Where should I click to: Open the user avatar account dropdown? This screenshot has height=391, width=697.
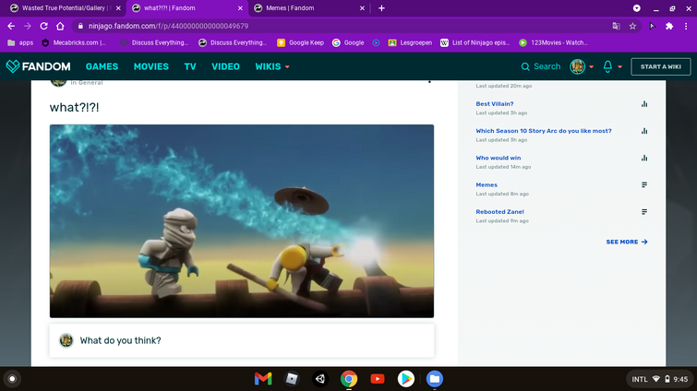click(582, 66)
